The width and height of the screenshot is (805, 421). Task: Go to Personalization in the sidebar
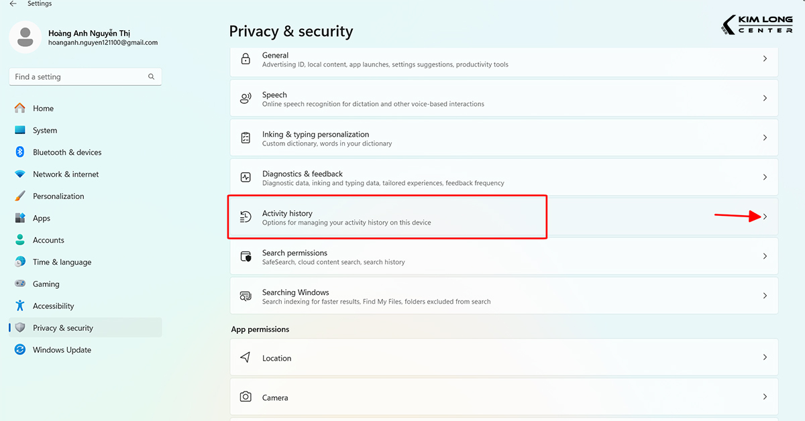point(58,196)
